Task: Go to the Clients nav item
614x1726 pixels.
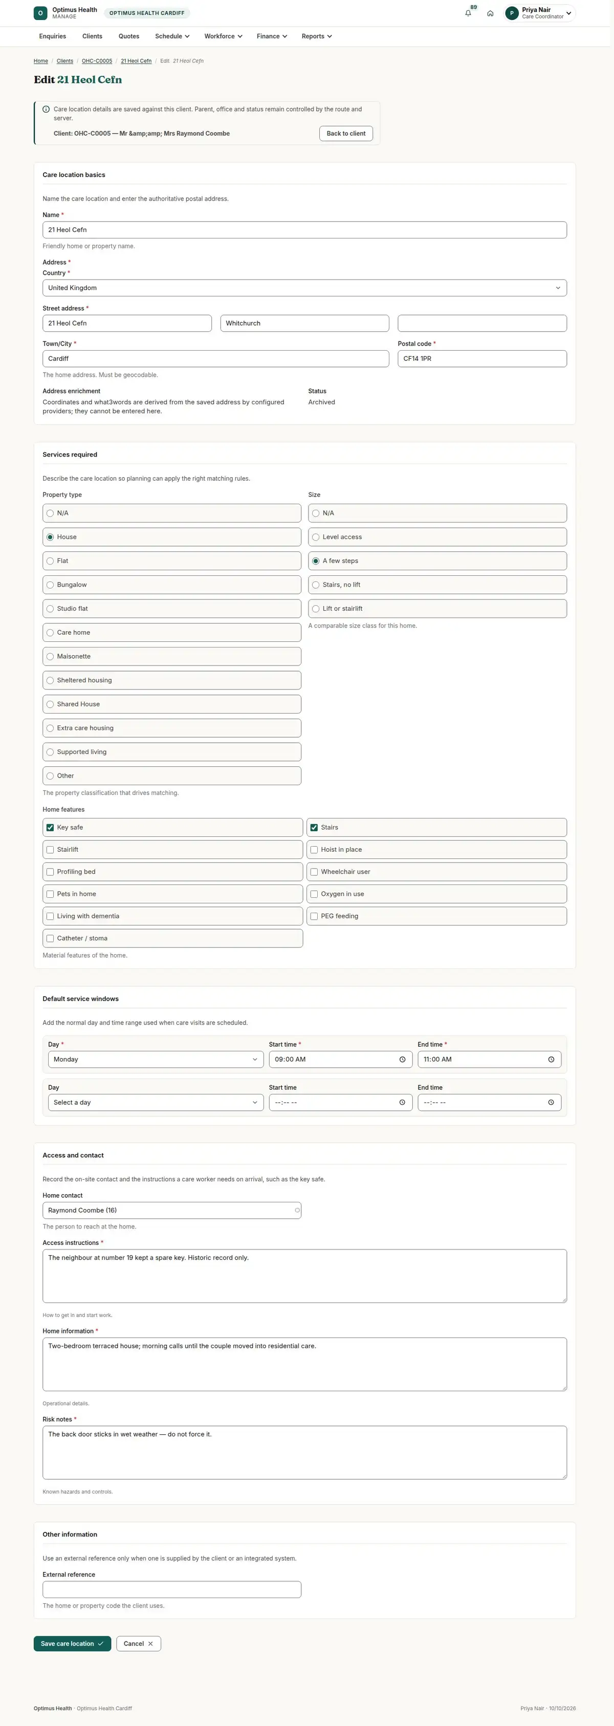Action: (93, 36)
